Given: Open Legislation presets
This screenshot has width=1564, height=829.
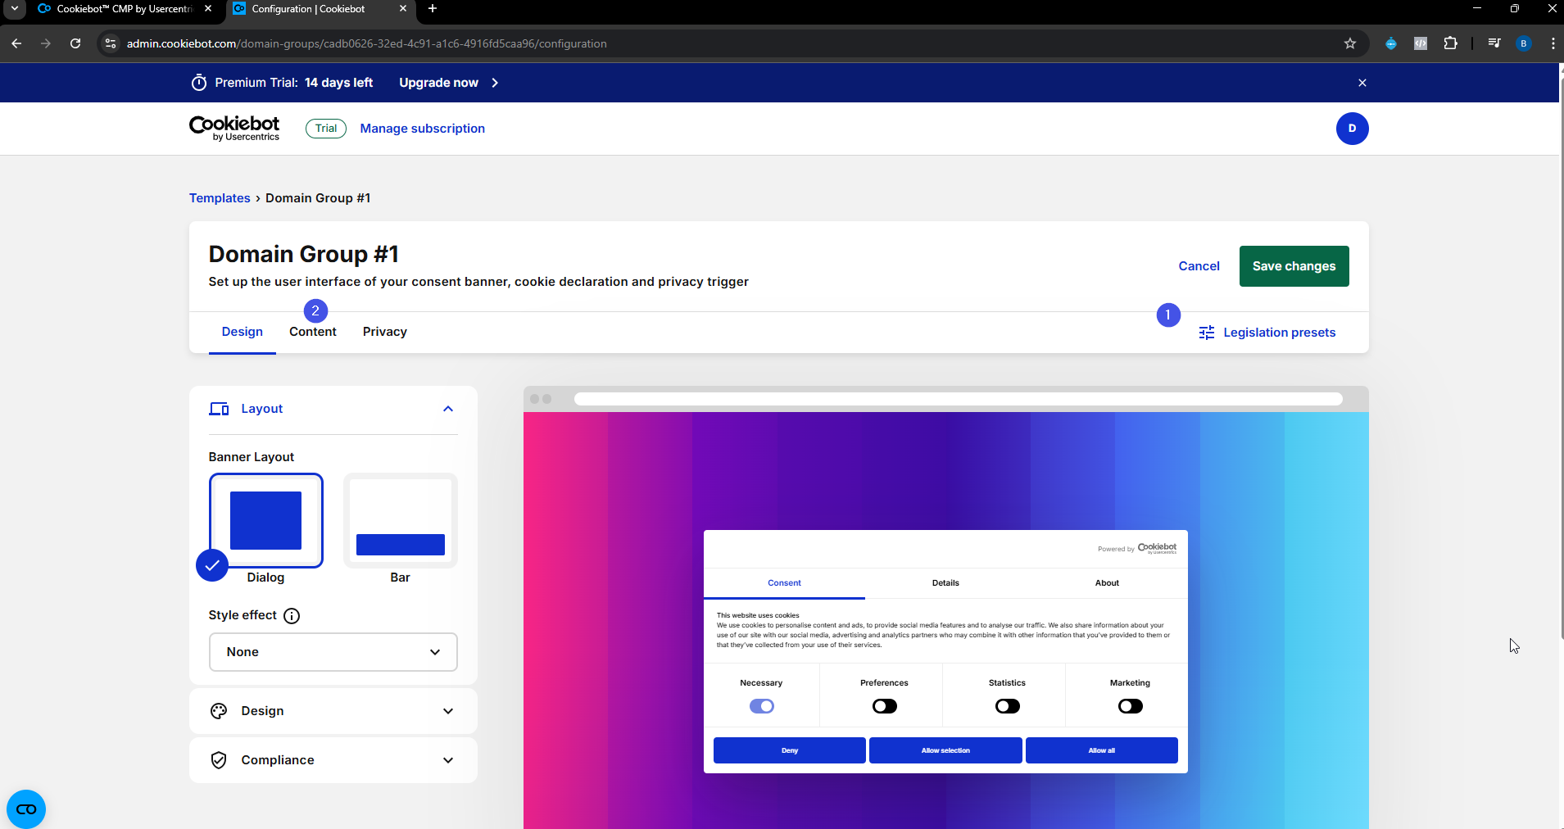Looking at the screenshot, I should click(x=1267, y=333).
